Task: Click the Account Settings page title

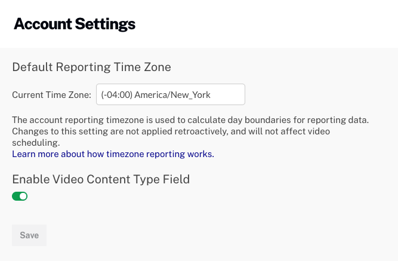Action: click(x=75, y=24)
